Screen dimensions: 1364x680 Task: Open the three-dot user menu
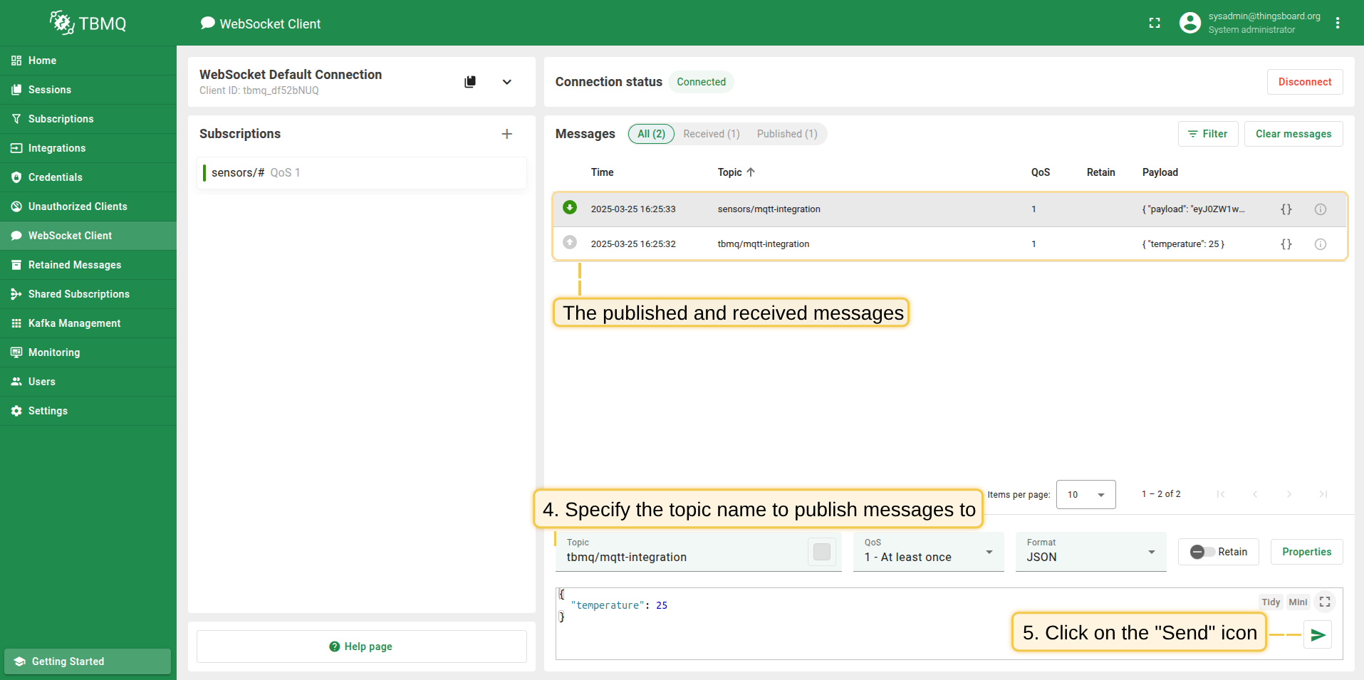pos(1338,23)
